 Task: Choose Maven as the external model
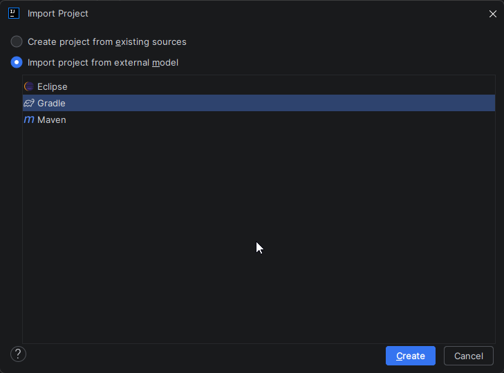point(52,119)
